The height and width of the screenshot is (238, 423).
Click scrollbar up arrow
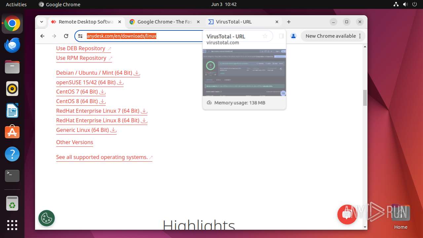click(365, 47)
